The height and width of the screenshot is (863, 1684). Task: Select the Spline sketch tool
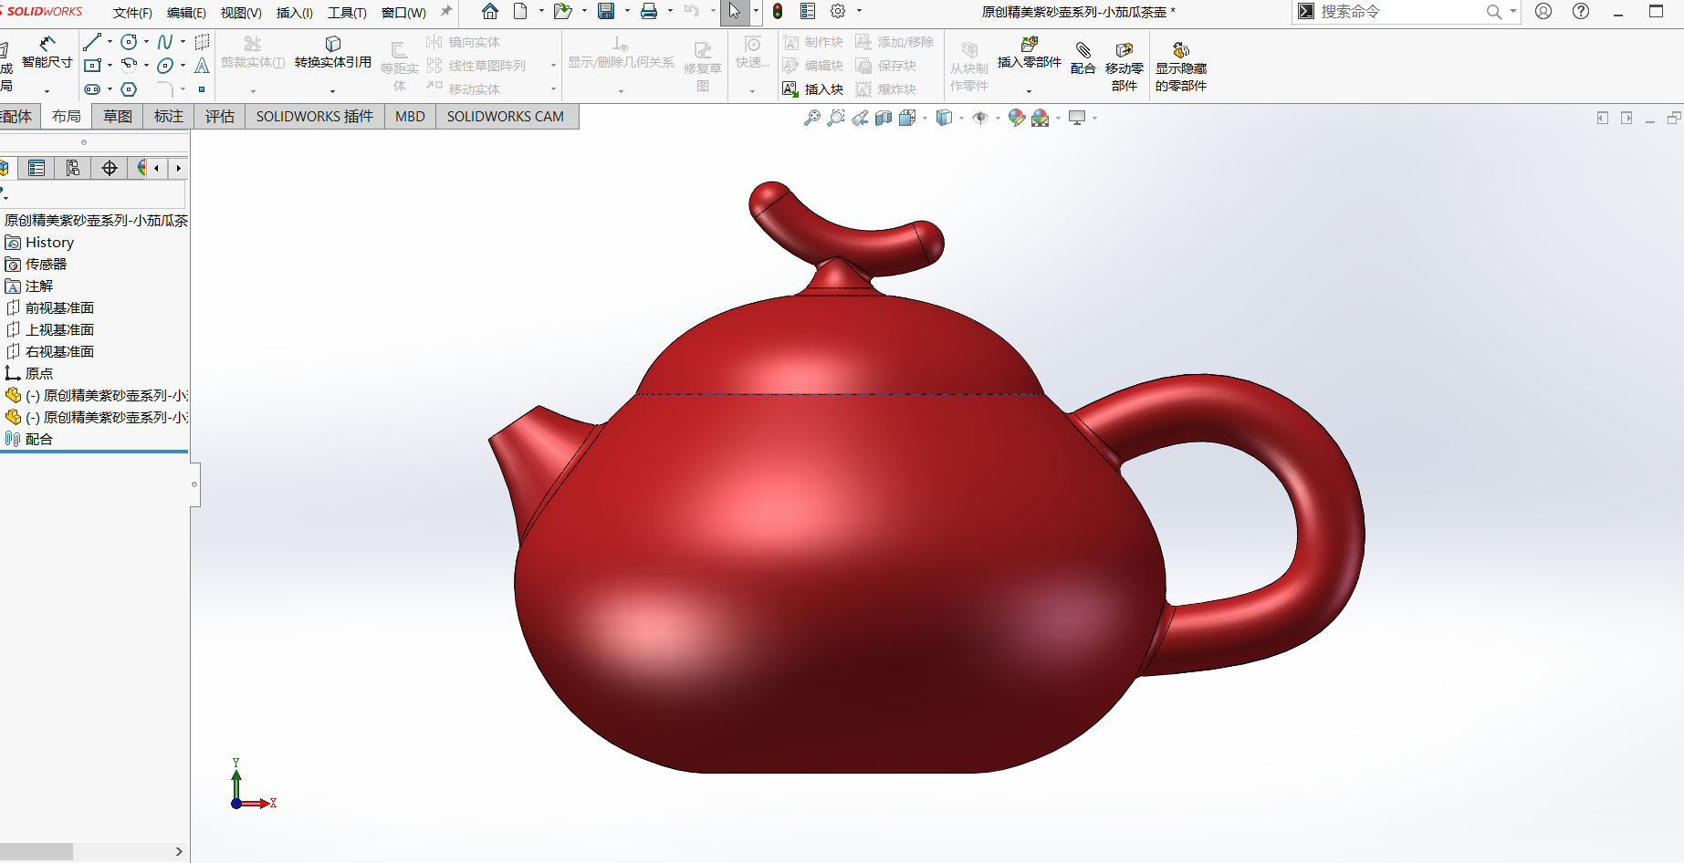tap(165, 42)
